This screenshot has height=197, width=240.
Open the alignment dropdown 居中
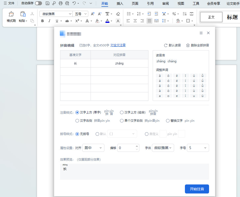pos(93,148)
